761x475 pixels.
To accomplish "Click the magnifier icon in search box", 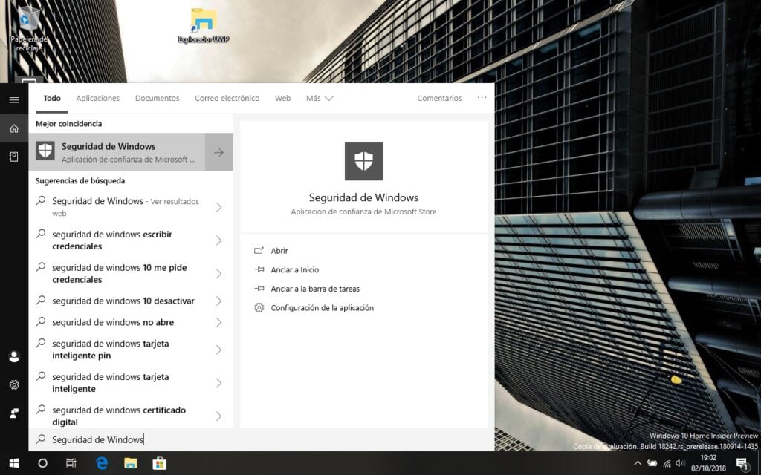I will click(x=41, y=439).
